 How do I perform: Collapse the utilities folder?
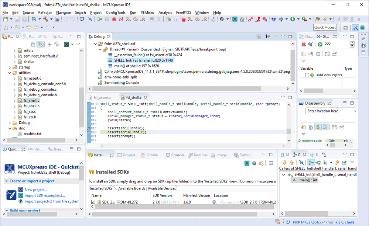[10, 73]
